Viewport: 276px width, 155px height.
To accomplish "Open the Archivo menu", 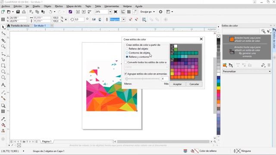I will click(x=6, y=6).
